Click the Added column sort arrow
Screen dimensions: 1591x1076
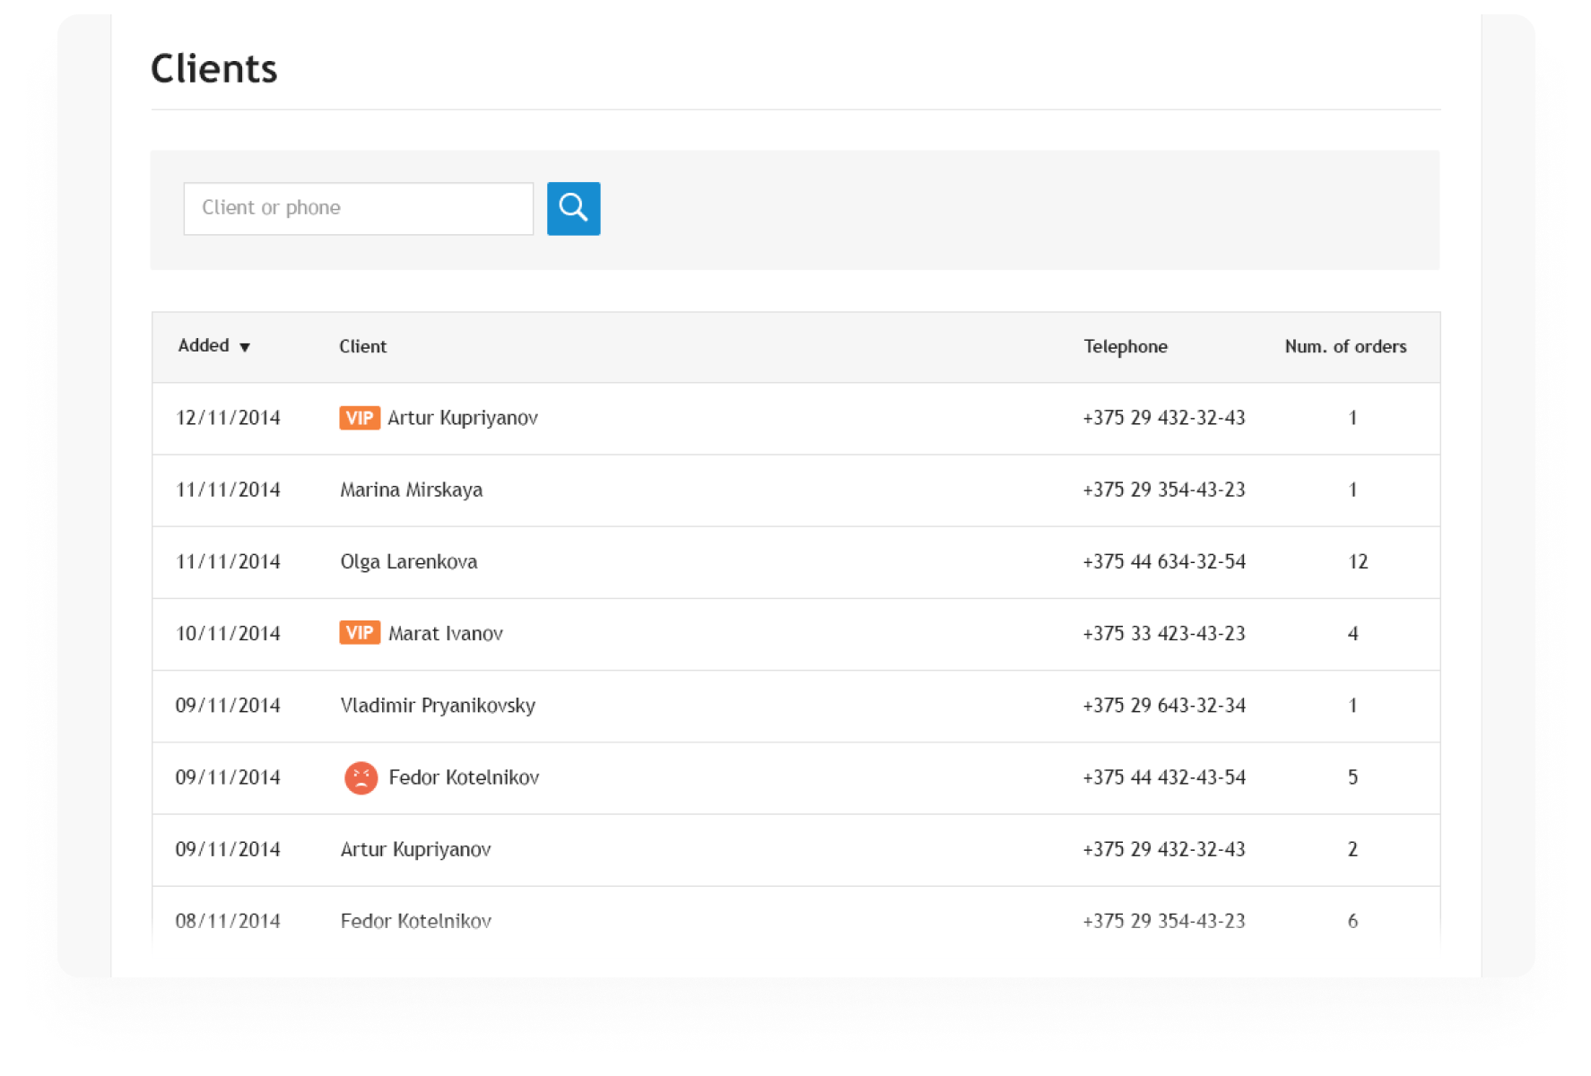(x=244, y=347)
